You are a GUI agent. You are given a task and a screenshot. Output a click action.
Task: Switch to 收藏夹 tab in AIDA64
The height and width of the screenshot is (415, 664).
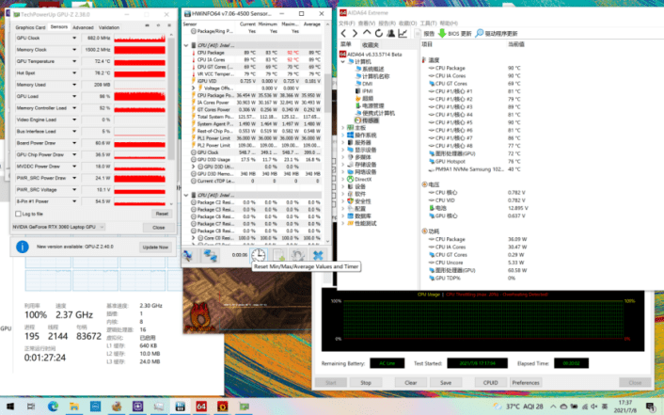371,44
